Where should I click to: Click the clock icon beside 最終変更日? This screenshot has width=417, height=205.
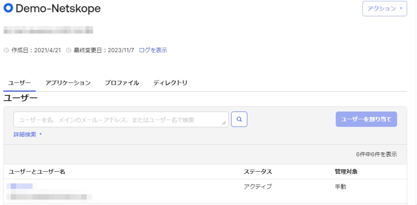[x=68, y=50]
